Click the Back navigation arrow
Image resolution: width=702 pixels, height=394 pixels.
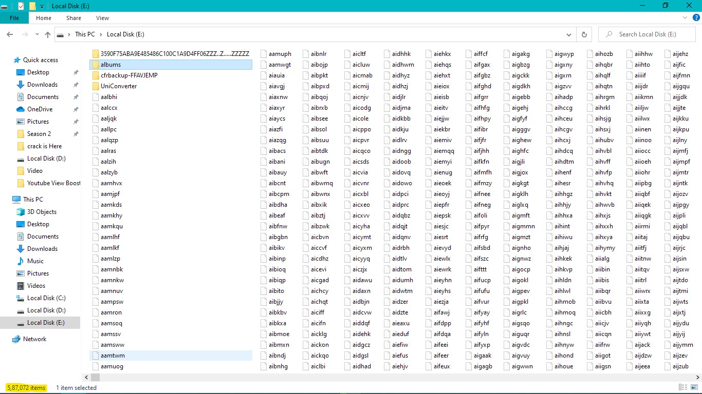[10, 34]
